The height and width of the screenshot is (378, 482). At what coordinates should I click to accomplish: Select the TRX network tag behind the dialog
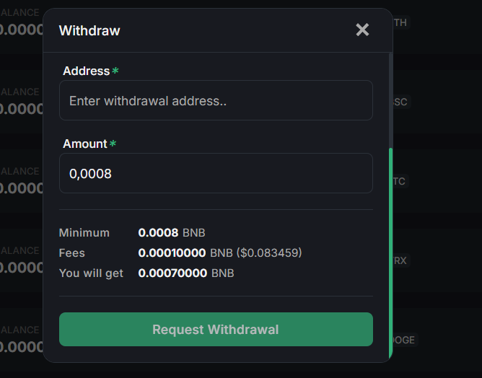(400, 260)
